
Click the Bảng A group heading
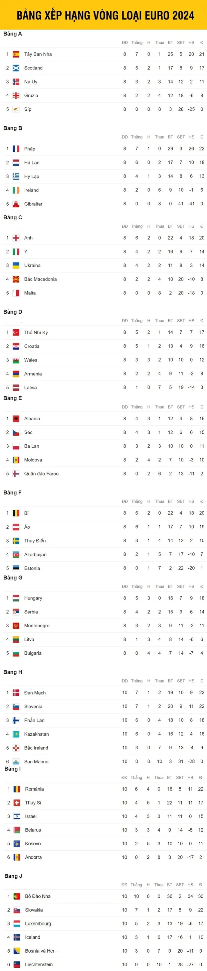(x=13, y=34)
